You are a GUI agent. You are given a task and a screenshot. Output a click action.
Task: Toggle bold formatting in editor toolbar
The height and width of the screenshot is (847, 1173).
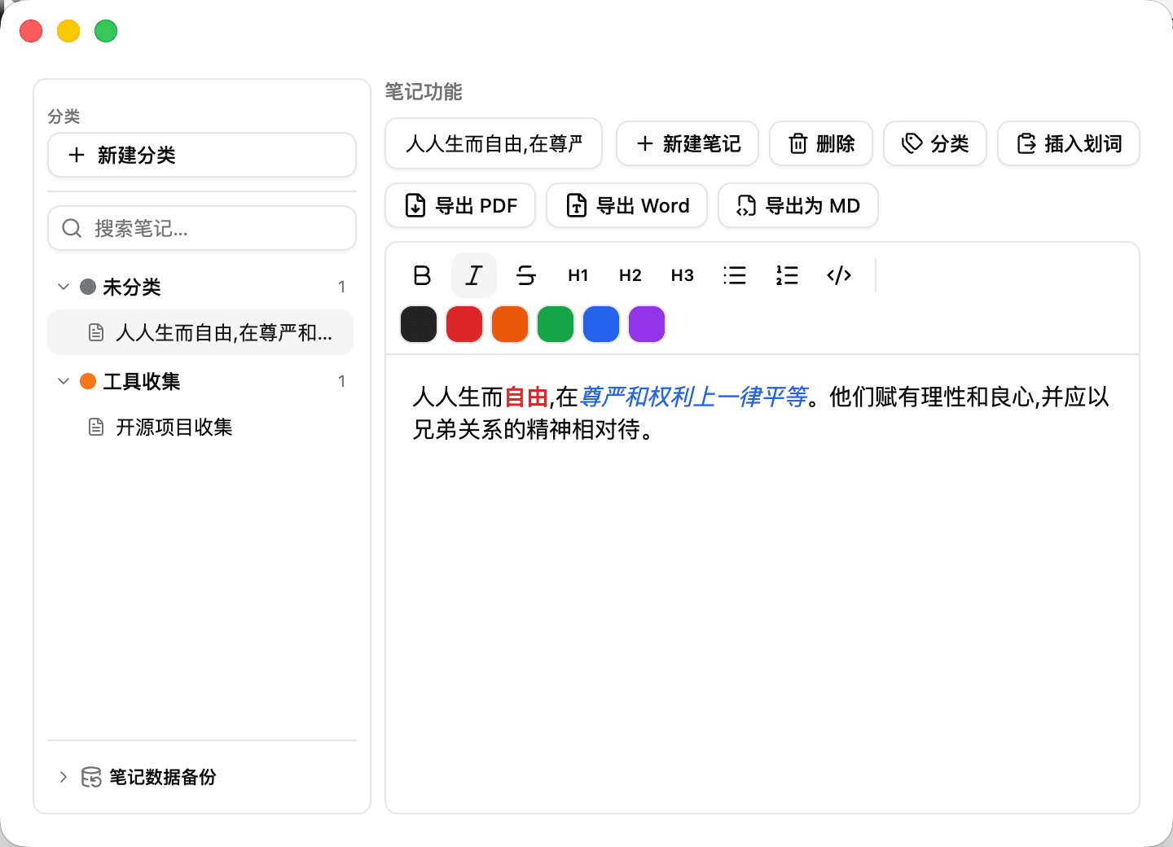(422, 275)
